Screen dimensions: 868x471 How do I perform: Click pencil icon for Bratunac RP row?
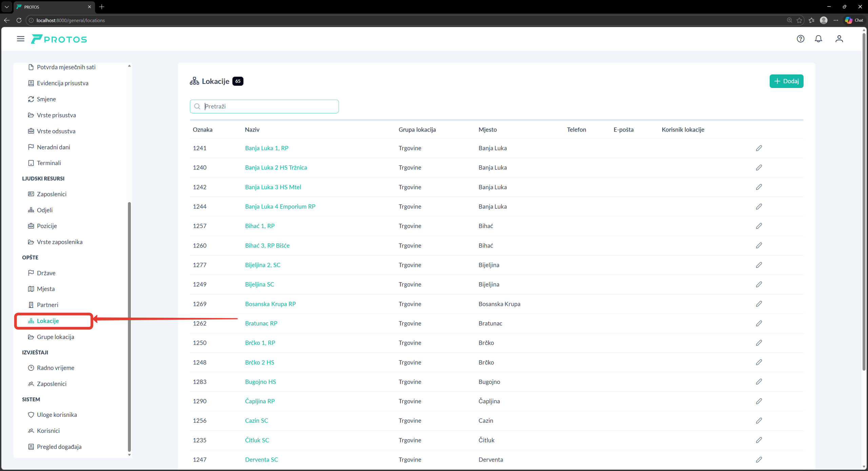click(759, 323)
